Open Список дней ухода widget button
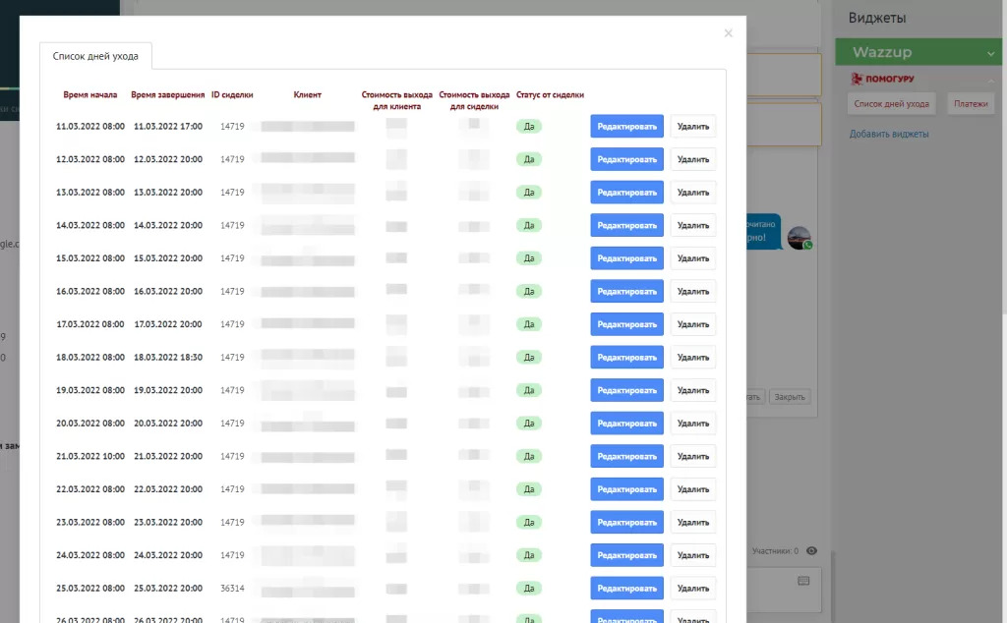1007x623 pixels. pos(891,104)
